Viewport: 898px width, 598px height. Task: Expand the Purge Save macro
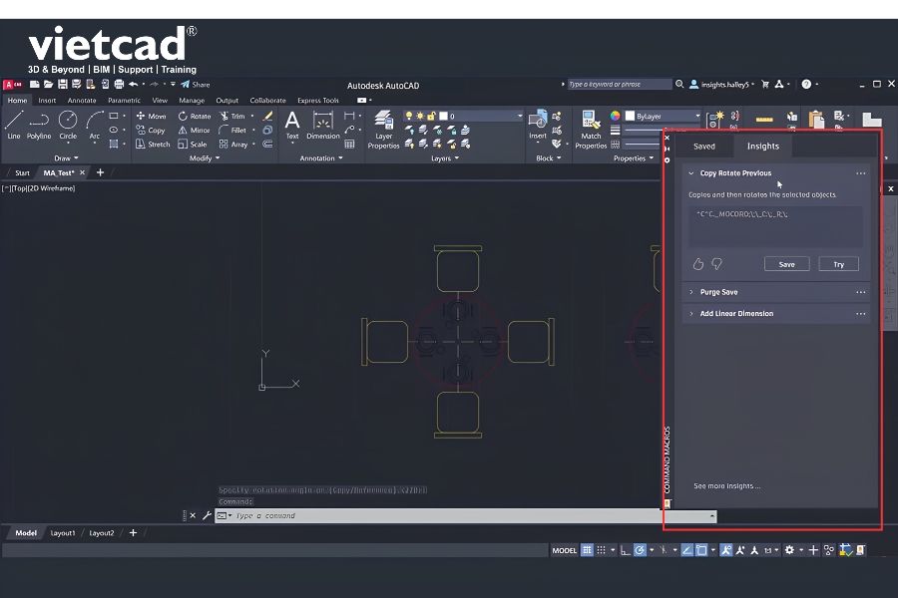(691, 292)
